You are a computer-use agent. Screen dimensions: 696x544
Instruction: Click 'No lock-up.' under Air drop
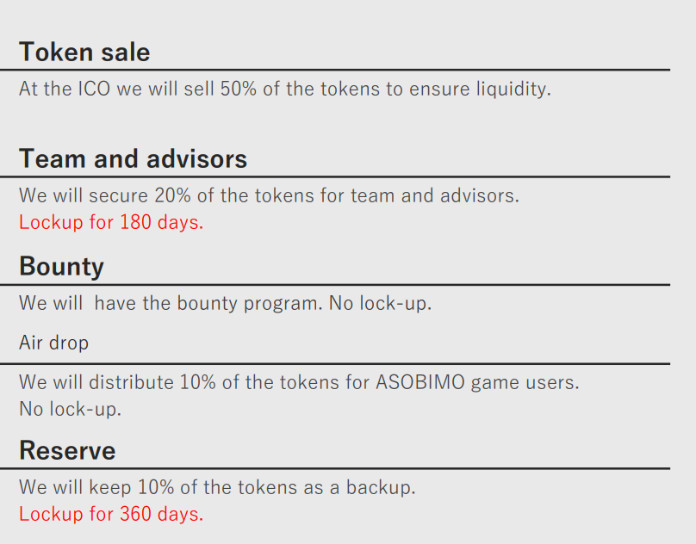pyautogui.click(x=71, y=409)
